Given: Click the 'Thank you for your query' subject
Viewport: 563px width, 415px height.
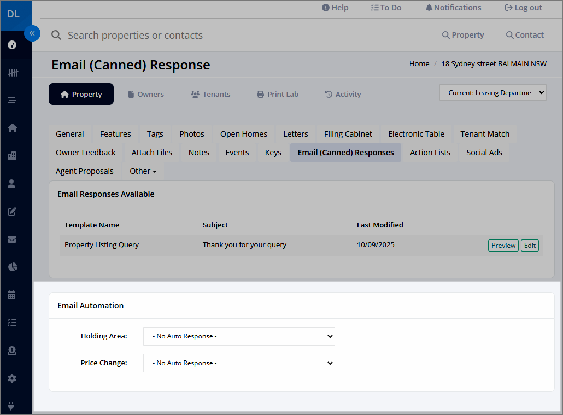Looking at the screenshot, I should click(244, 245).
